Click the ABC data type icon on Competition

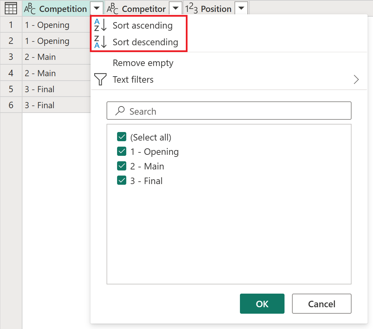pos(29,8)
